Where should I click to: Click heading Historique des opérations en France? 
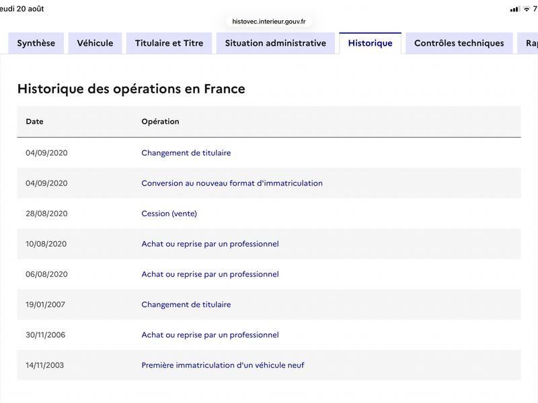pos(131,89)
